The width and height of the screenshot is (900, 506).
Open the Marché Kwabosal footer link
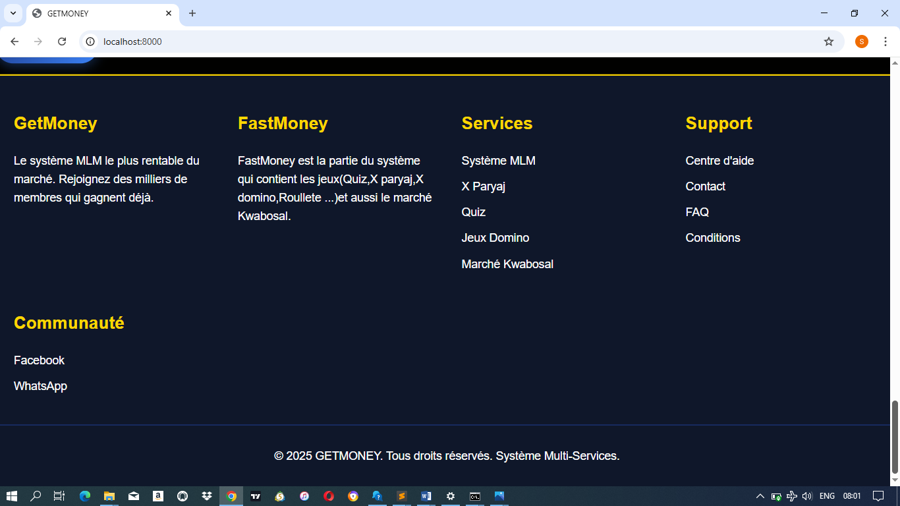tap(507, 264)
